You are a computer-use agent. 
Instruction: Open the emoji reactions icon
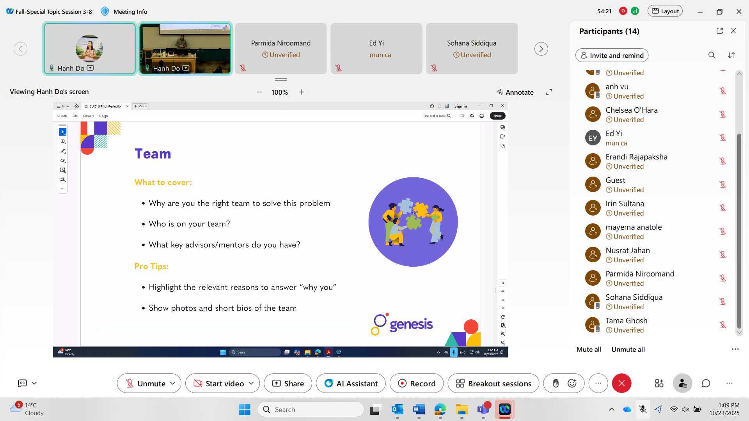[572, 384]
